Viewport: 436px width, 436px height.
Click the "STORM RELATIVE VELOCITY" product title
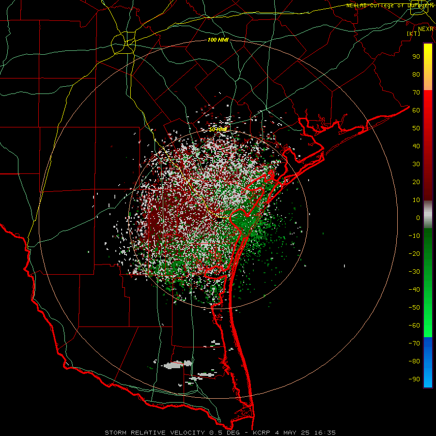154,433
